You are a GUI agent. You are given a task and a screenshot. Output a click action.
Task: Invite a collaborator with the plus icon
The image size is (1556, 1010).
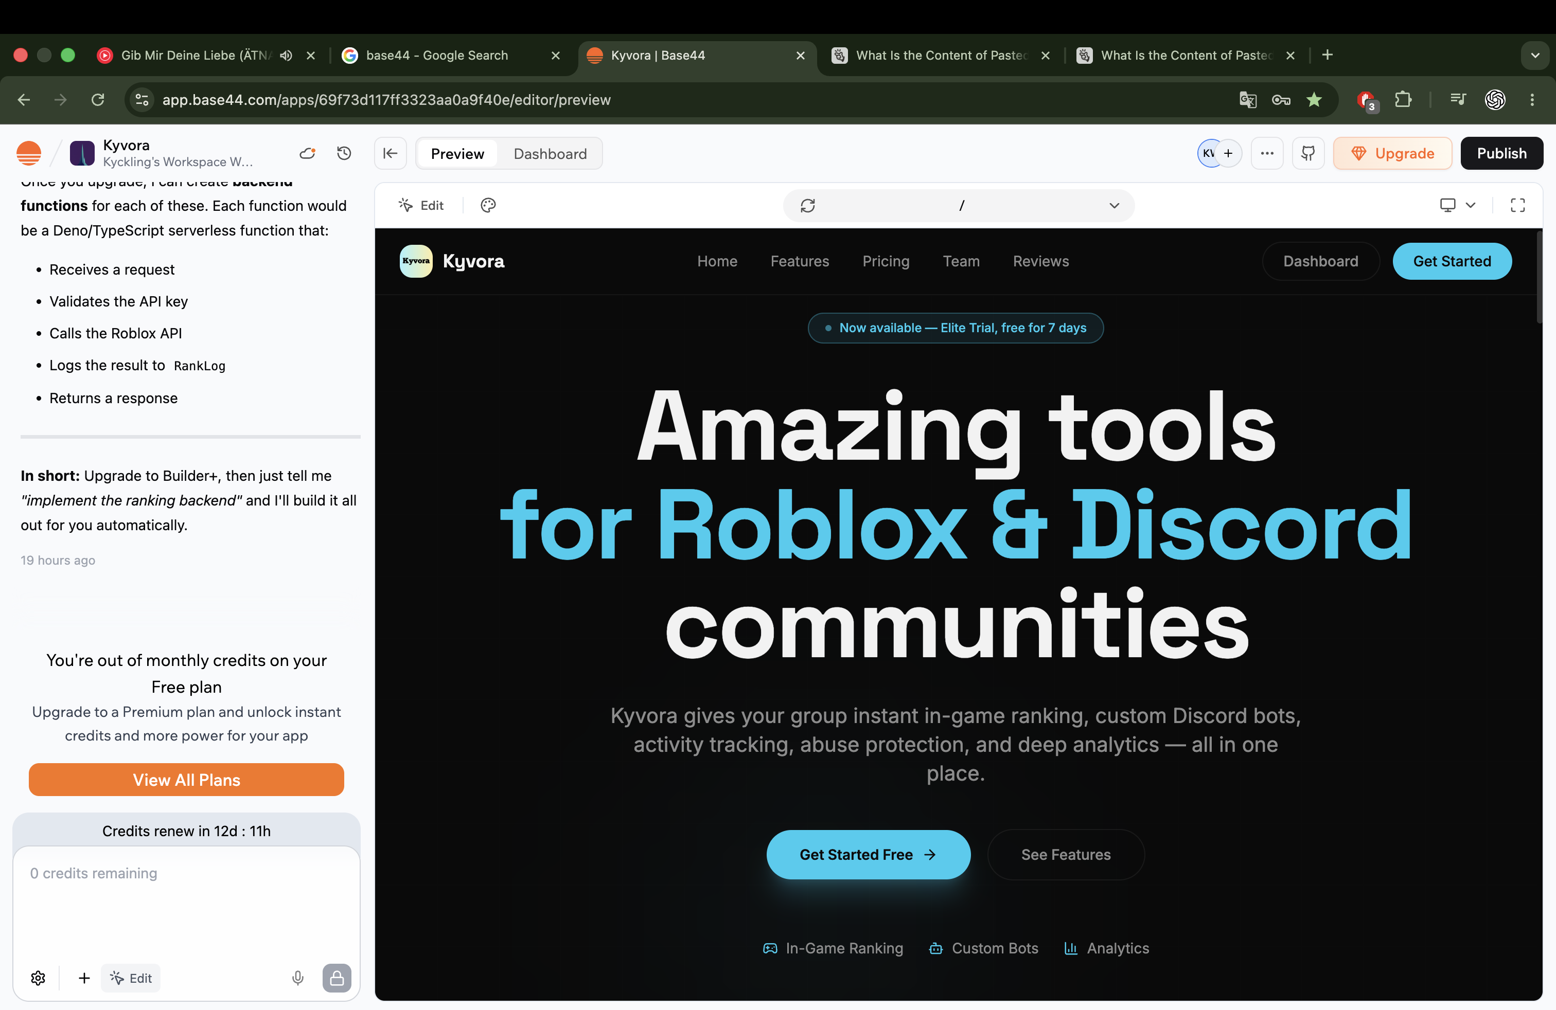click(x=1228, y=154)
